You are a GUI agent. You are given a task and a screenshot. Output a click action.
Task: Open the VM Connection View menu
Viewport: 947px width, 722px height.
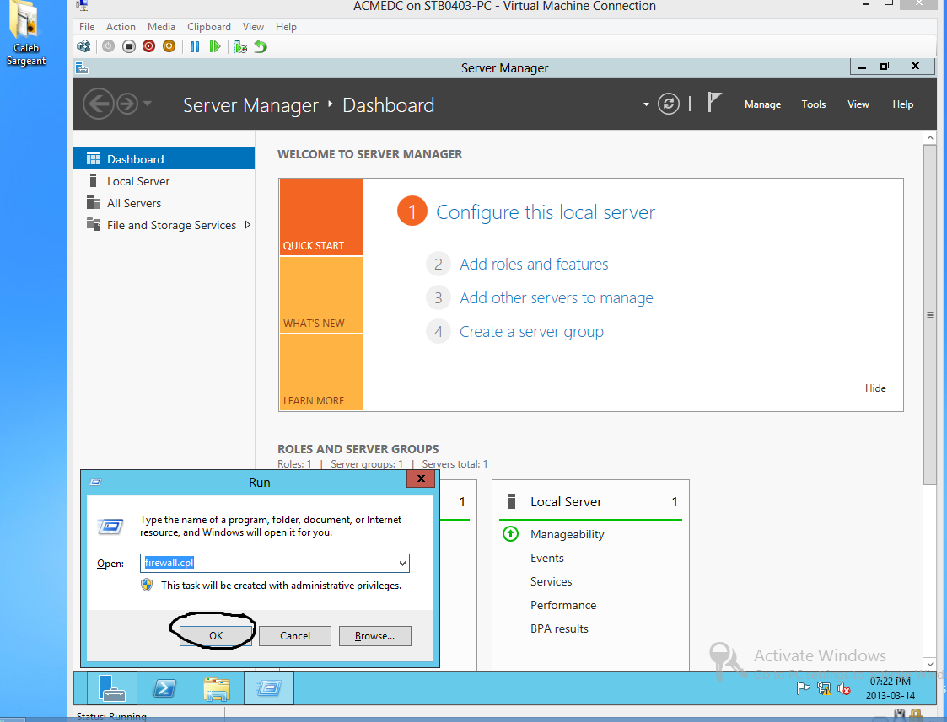point(253,27)
